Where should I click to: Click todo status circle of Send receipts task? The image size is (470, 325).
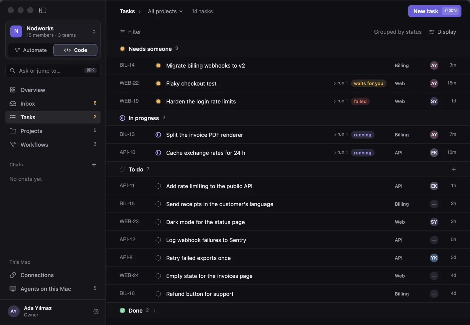(x=158, y=204)
